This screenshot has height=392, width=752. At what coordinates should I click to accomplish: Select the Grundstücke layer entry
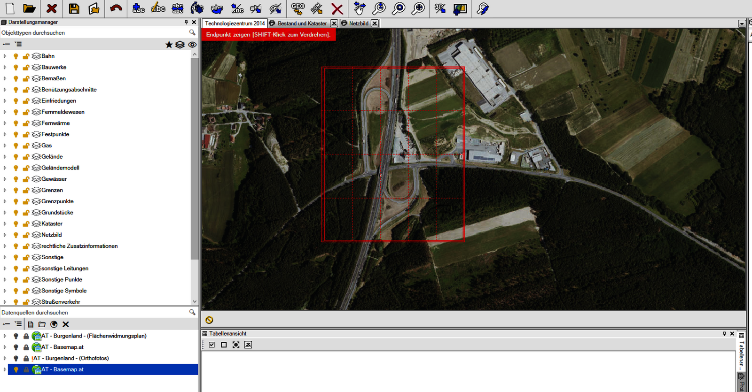(x=57, y=213)
